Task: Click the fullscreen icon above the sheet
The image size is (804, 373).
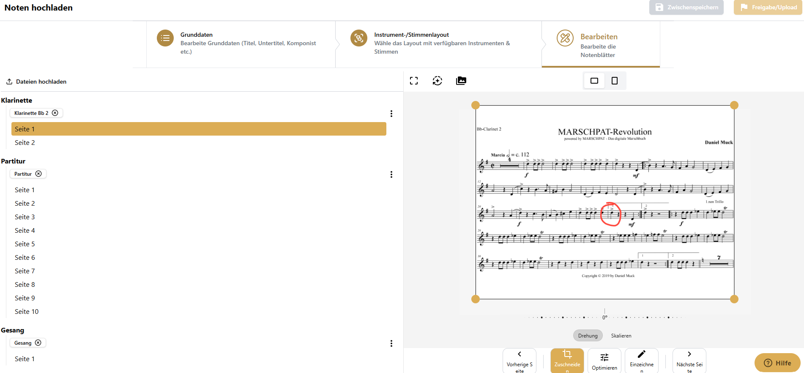Action: tap(414, 81)
